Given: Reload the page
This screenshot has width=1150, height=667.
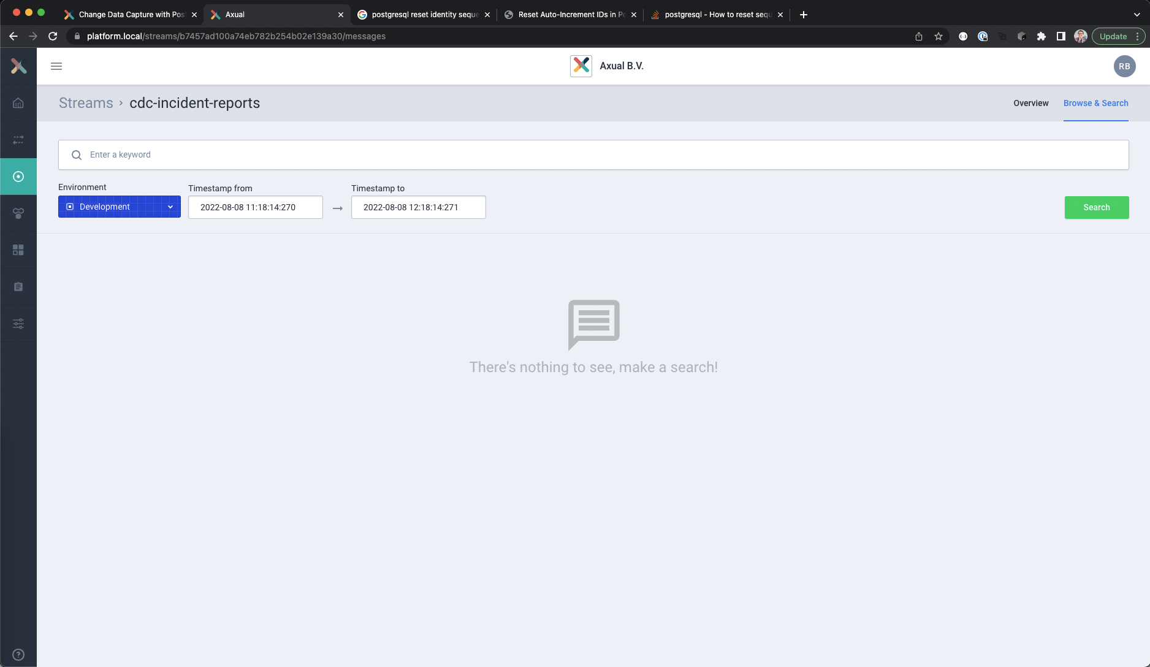Looking at the screenshot, I should tap(53, 36).
